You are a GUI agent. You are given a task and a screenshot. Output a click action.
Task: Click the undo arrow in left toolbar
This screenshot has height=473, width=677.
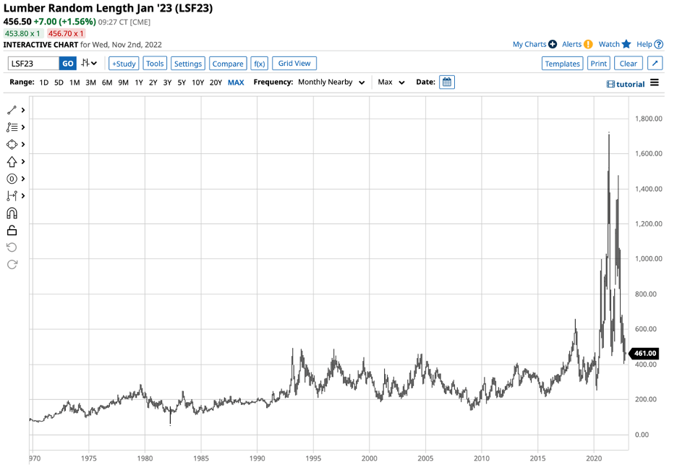tap(12, 247)
